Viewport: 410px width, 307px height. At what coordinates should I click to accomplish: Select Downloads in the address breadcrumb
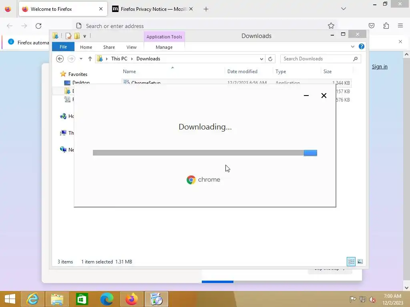click(148, 59)
